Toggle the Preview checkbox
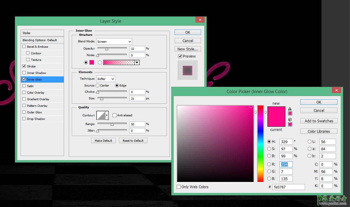The image size is (350, 207). [180, 56]
